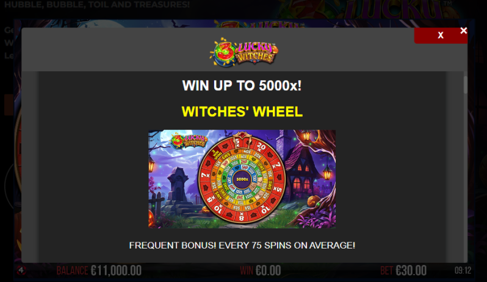Close the info popup with red X button

(x=441, y=35)
